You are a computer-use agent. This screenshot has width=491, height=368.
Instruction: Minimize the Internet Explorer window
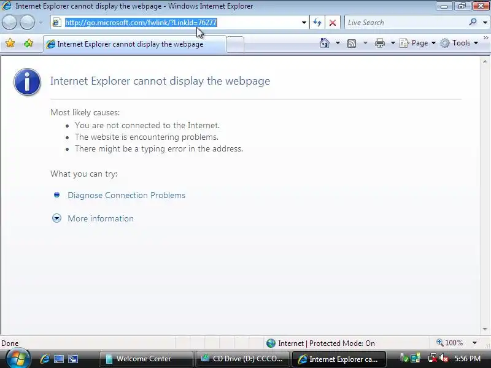tap(444, 6)
